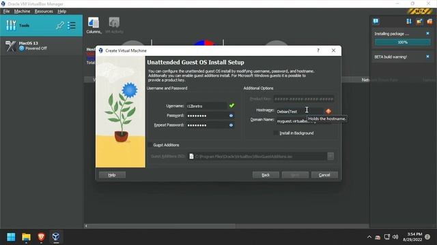Enable the Guest Additions checkbox
The width and height of the screenshot is (437, 245).
point(150,145)
